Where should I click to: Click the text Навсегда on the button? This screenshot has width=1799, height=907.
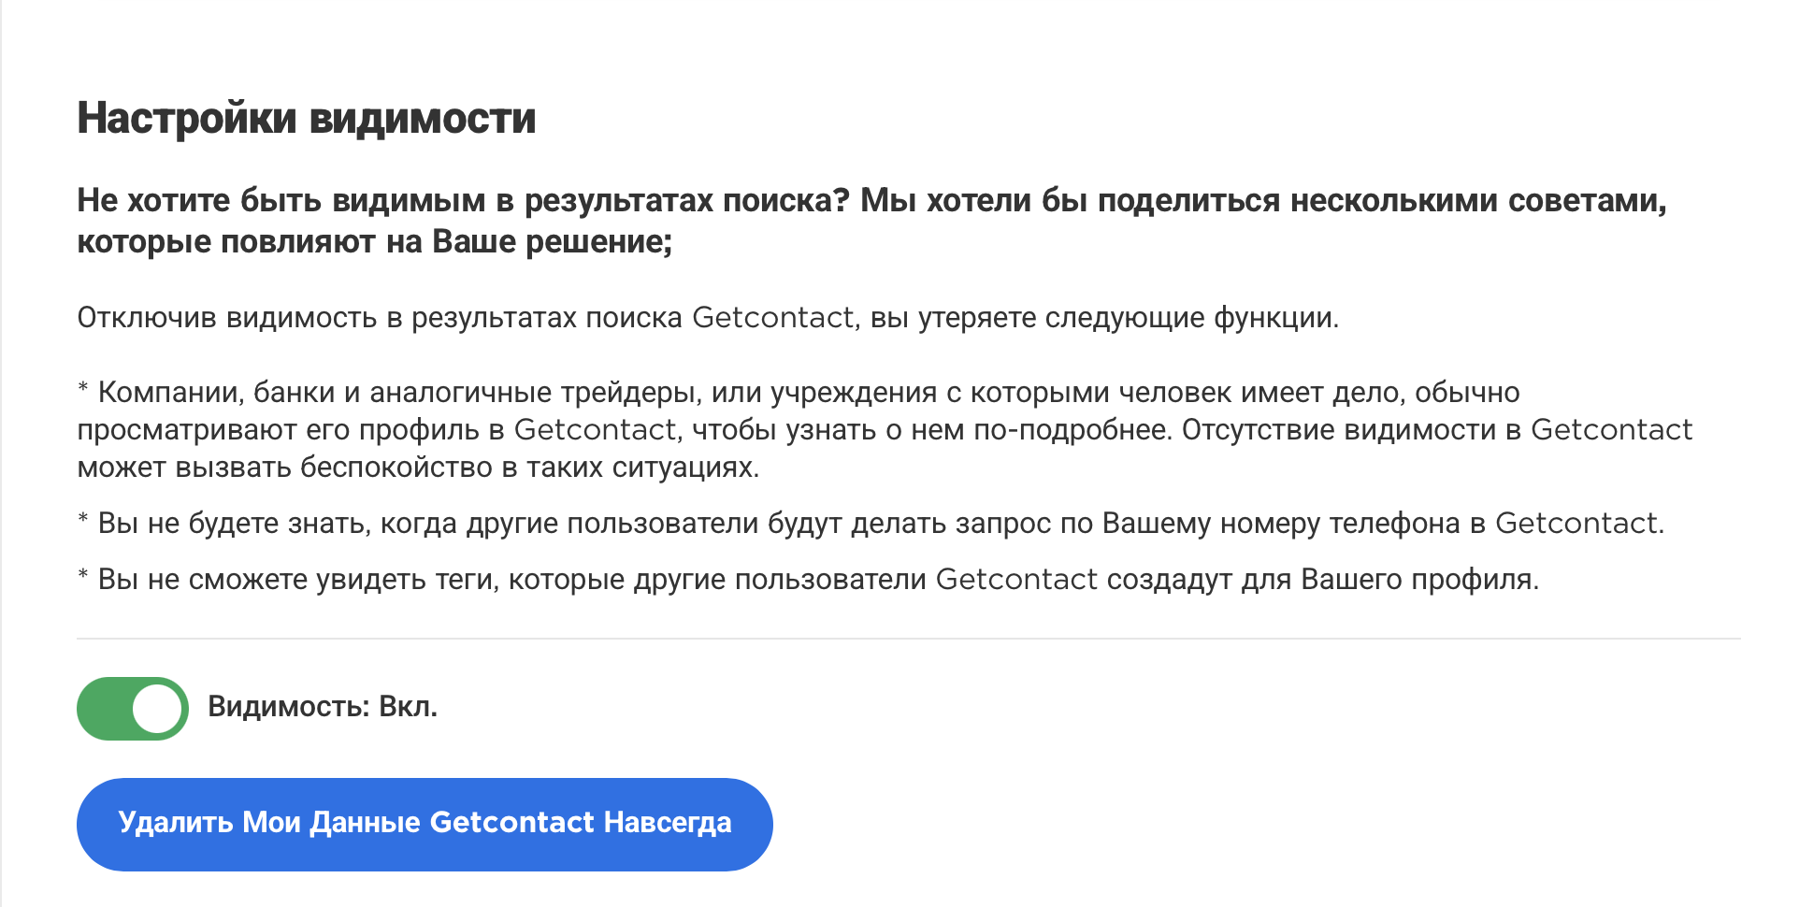[x=667, y=823]
